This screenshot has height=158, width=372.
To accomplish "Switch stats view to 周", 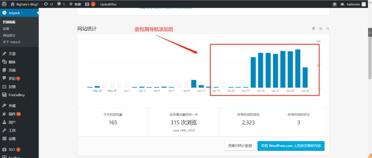I will point(321,28).
